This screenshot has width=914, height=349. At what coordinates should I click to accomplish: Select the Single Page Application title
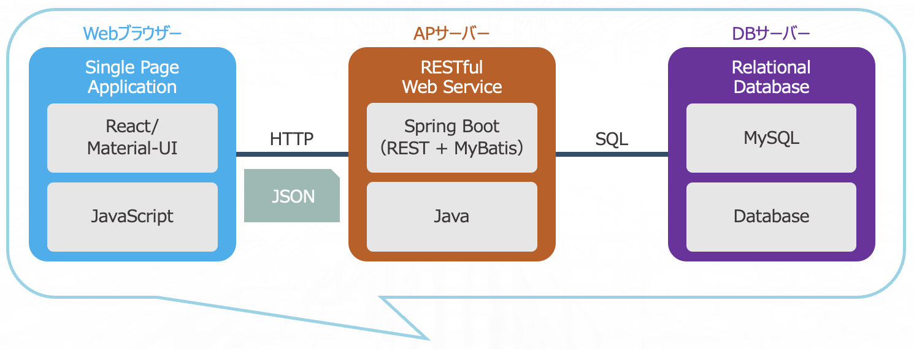(132, 77)
